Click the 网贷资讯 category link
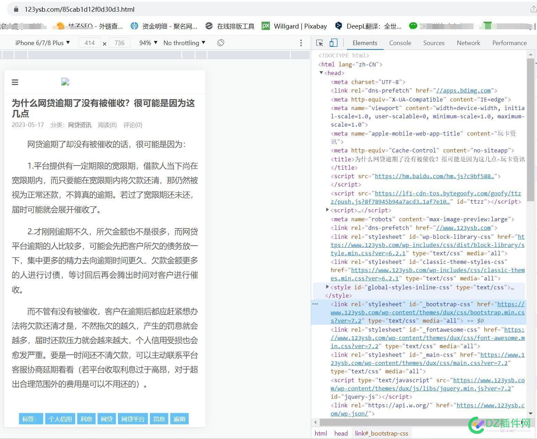537x439 pixels. (x=80, y=125)
